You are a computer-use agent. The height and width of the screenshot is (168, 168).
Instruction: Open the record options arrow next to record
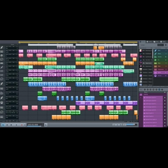tap(25, 125)
